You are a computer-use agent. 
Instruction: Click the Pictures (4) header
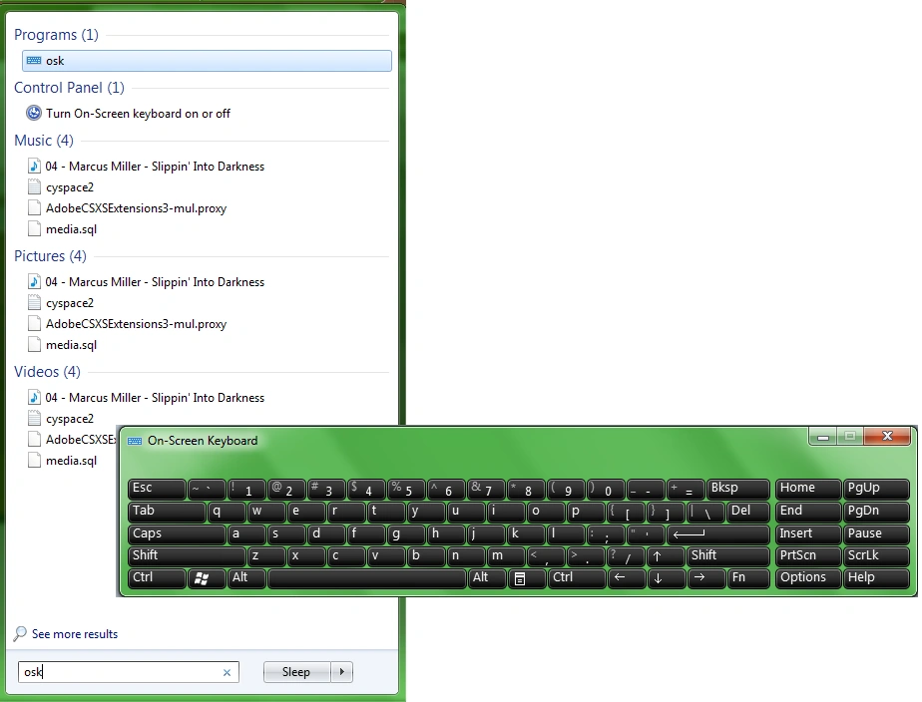point(50,256)
